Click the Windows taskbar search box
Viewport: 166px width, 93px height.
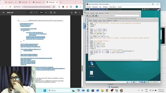coord(59,90)
